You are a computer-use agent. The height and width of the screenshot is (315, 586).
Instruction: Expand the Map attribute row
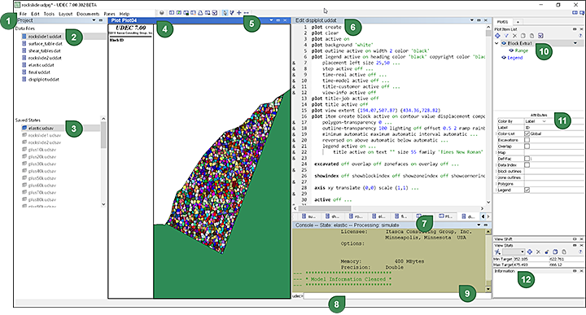(496, 152)
